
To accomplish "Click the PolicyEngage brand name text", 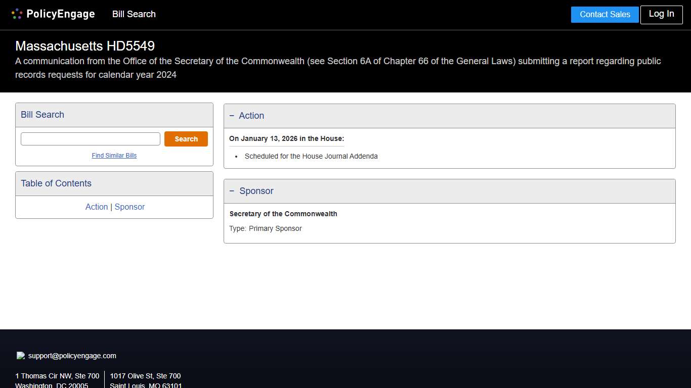I will point(61,14).
